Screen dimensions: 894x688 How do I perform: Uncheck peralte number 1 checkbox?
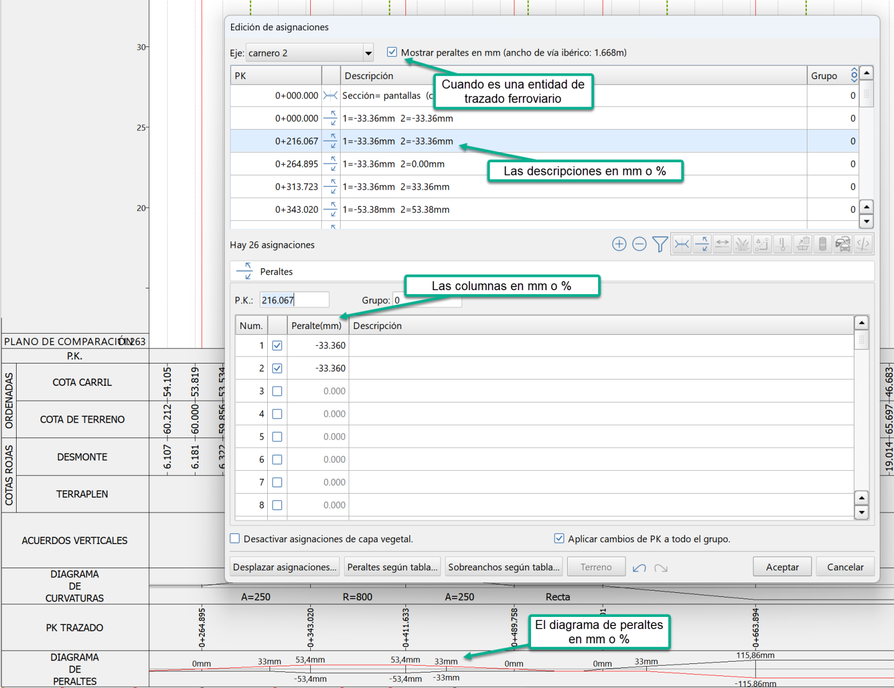[x=277, y=346]
